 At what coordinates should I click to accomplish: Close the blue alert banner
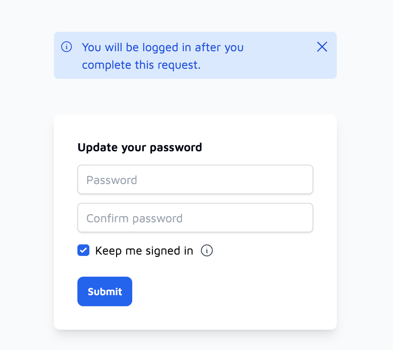pyautogui.click(x=322, y=47)
